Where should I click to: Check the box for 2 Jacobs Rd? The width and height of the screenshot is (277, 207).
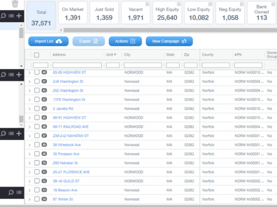coord(37,108)
